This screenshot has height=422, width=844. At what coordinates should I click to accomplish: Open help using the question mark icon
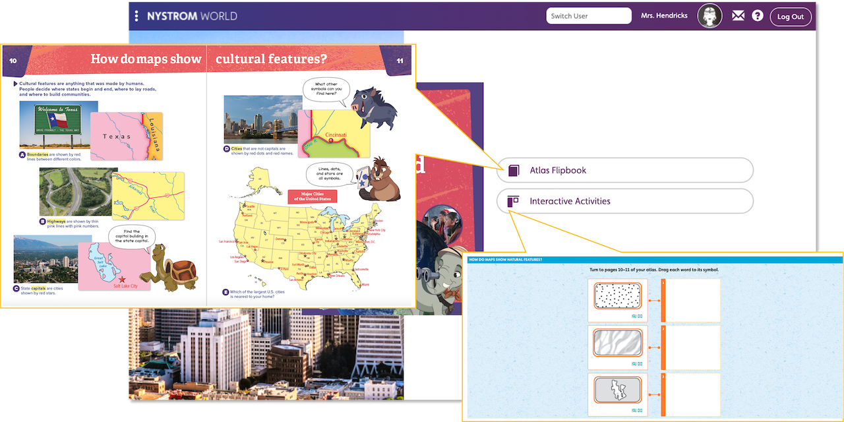(x=757, y=15)
